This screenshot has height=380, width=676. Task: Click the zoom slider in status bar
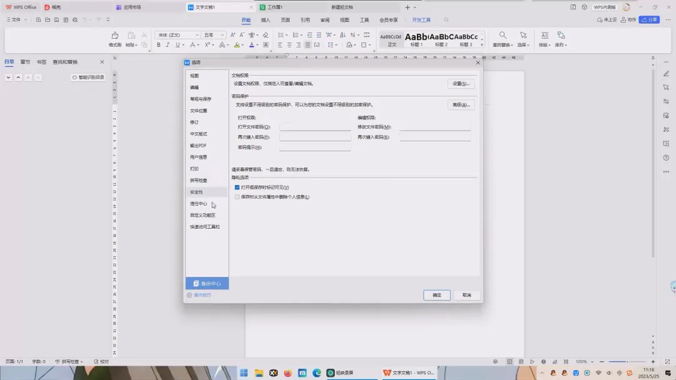point(627,361)
